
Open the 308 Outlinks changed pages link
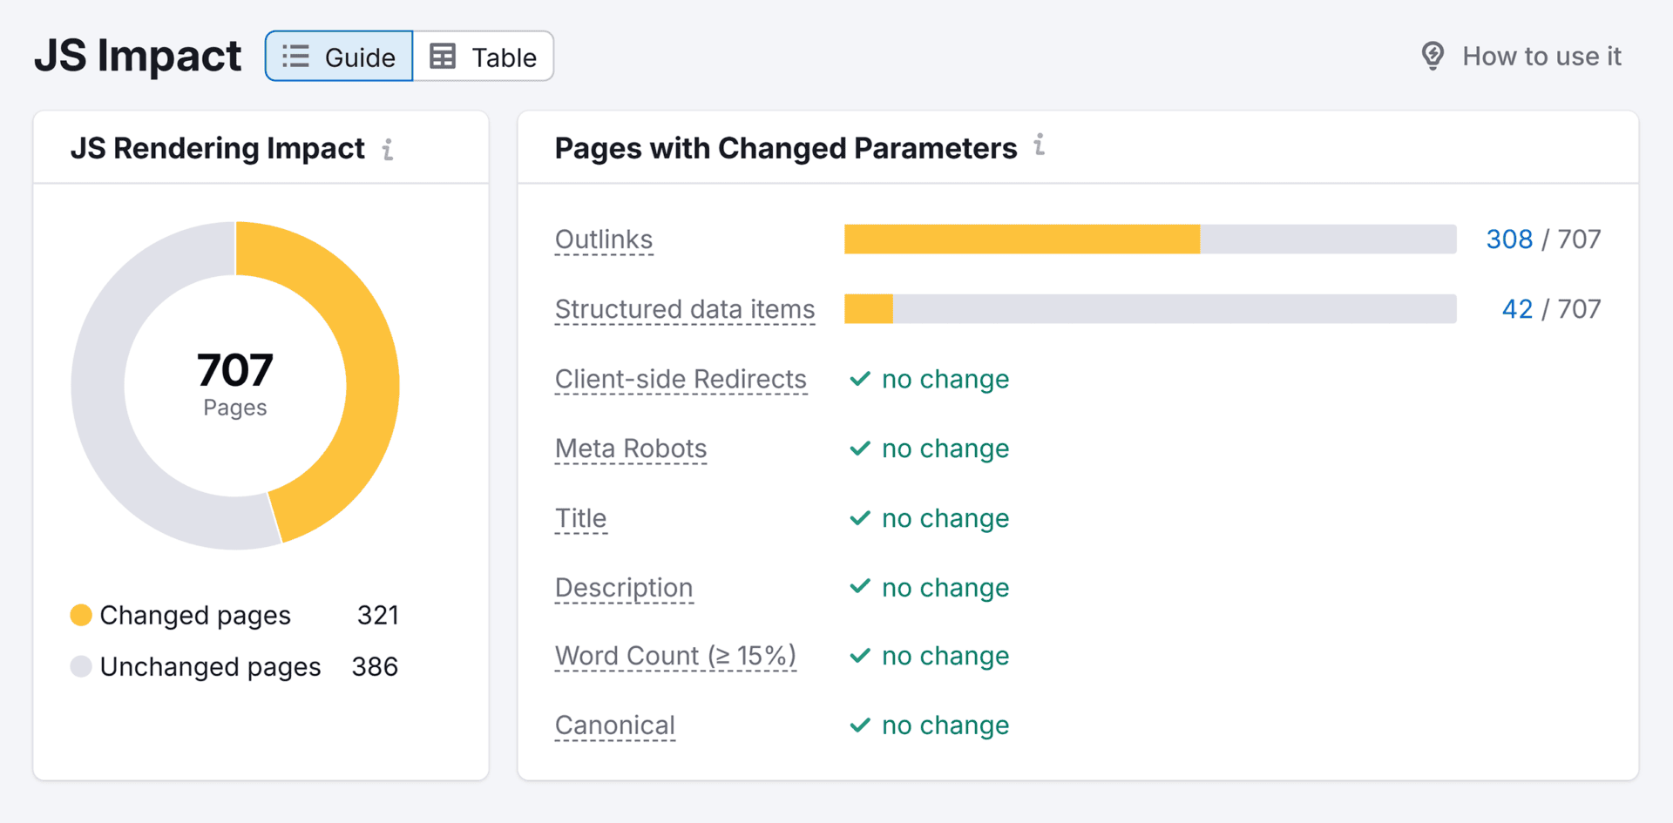pos(1508,239)
